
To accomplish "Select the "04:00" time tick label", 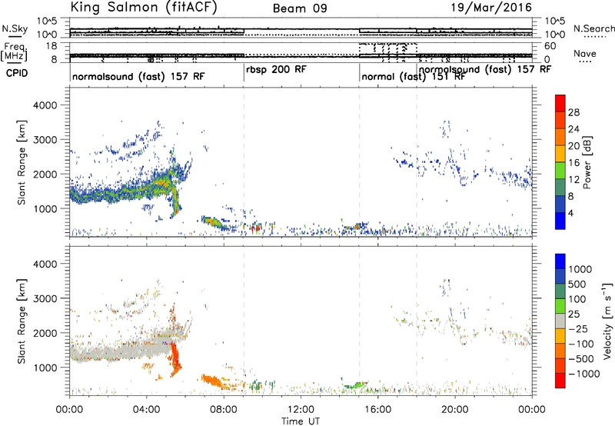I will (146, 410).
